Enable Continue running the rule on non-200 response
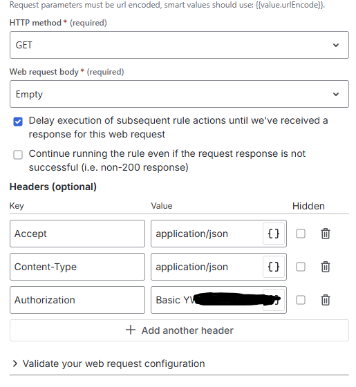The width and height of the screenshot is (356, 387). tap(18, 155)
